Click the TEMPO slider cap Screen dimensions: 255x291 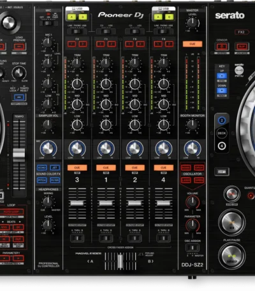pyautogui.click(x=19, y=154)
